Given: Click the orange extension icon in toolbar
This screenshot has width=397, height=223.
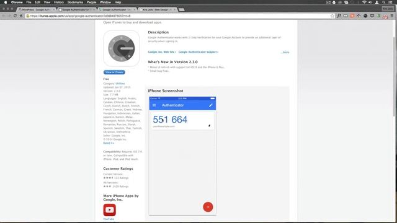Looking at the screenshot, I should [352, 16].
